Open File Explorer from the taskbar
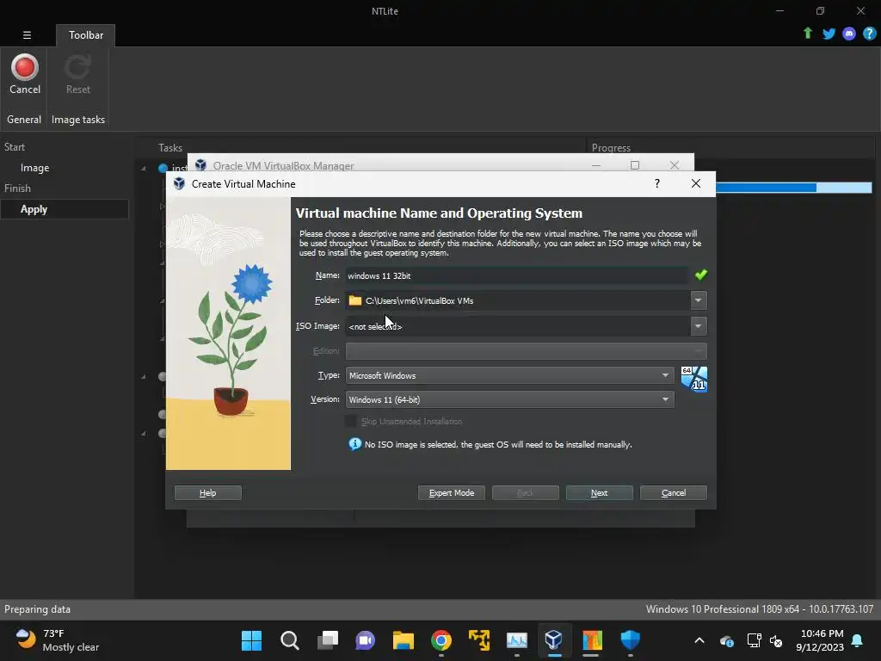The image size is (881, 661). (403, 640)
